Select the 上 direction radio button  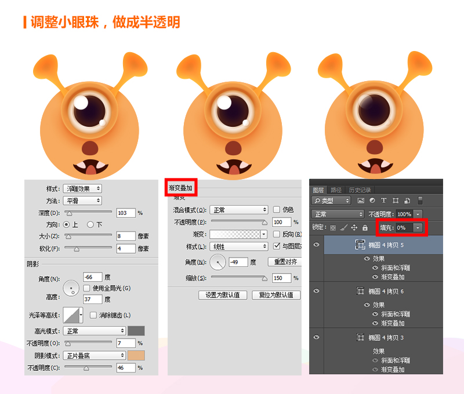point(67,225)
